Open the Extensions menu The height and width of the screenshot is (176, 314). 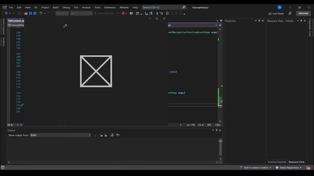coord(110,7)
